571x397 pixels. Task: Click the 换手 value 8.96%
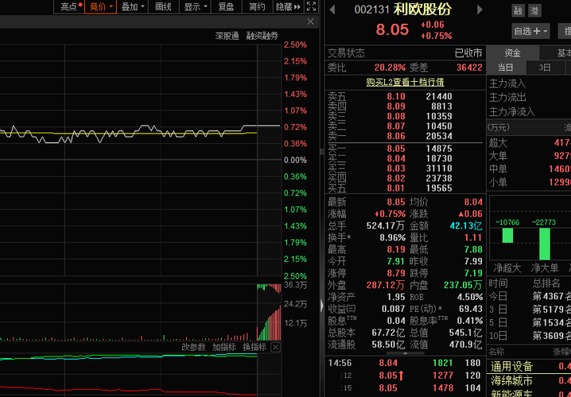click(x=393, y=237)
